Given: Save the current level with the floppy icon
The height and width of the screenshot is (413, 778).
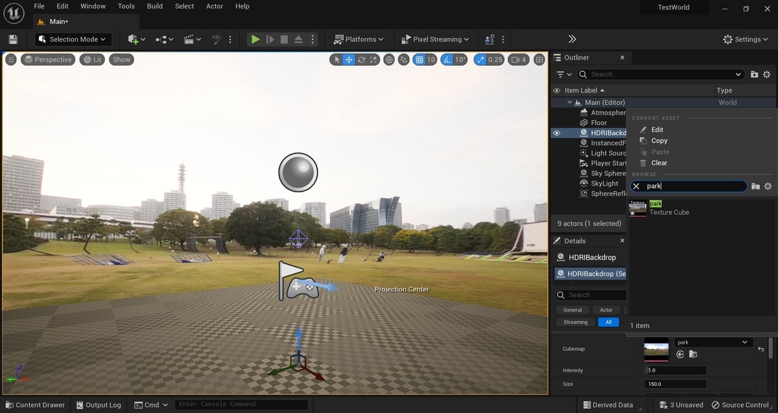Looking at the screenshot, I should point(13,39).
